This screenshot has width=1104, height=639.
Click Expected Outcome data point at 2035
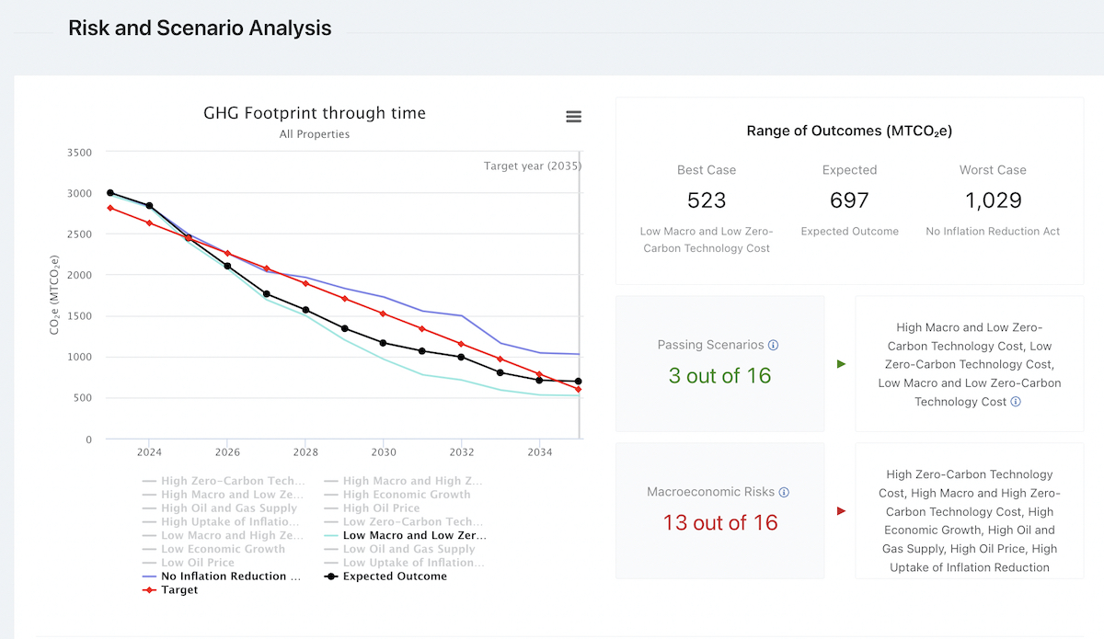point(579,382)
